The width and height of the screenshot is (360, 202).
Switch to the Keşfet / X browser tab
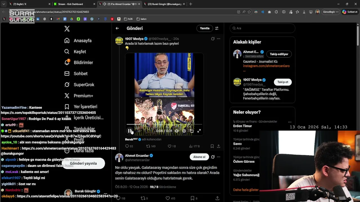[29, 4]
